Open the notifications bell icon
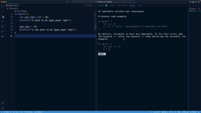The height and width of the screenshot is (113, 201). pos(199,112)
